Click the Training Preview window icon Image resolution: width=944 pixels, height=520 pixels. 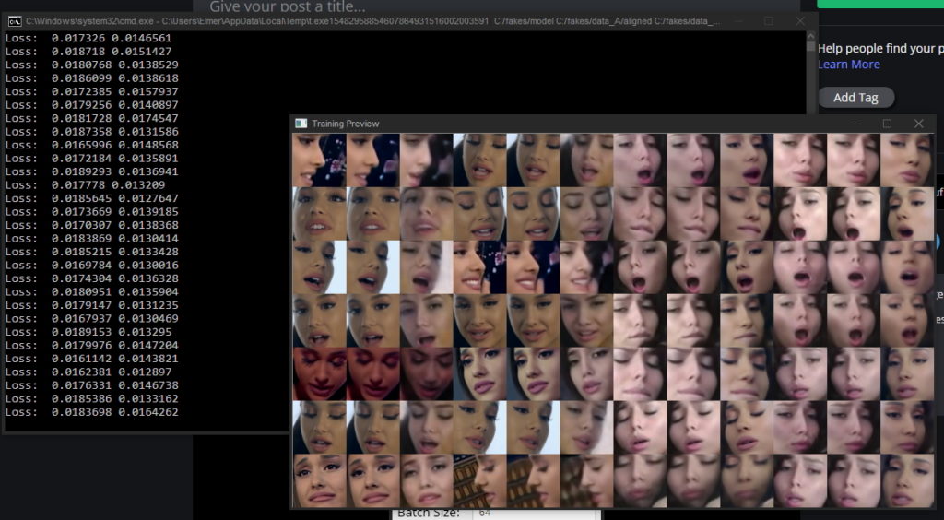tap(301, 124)
